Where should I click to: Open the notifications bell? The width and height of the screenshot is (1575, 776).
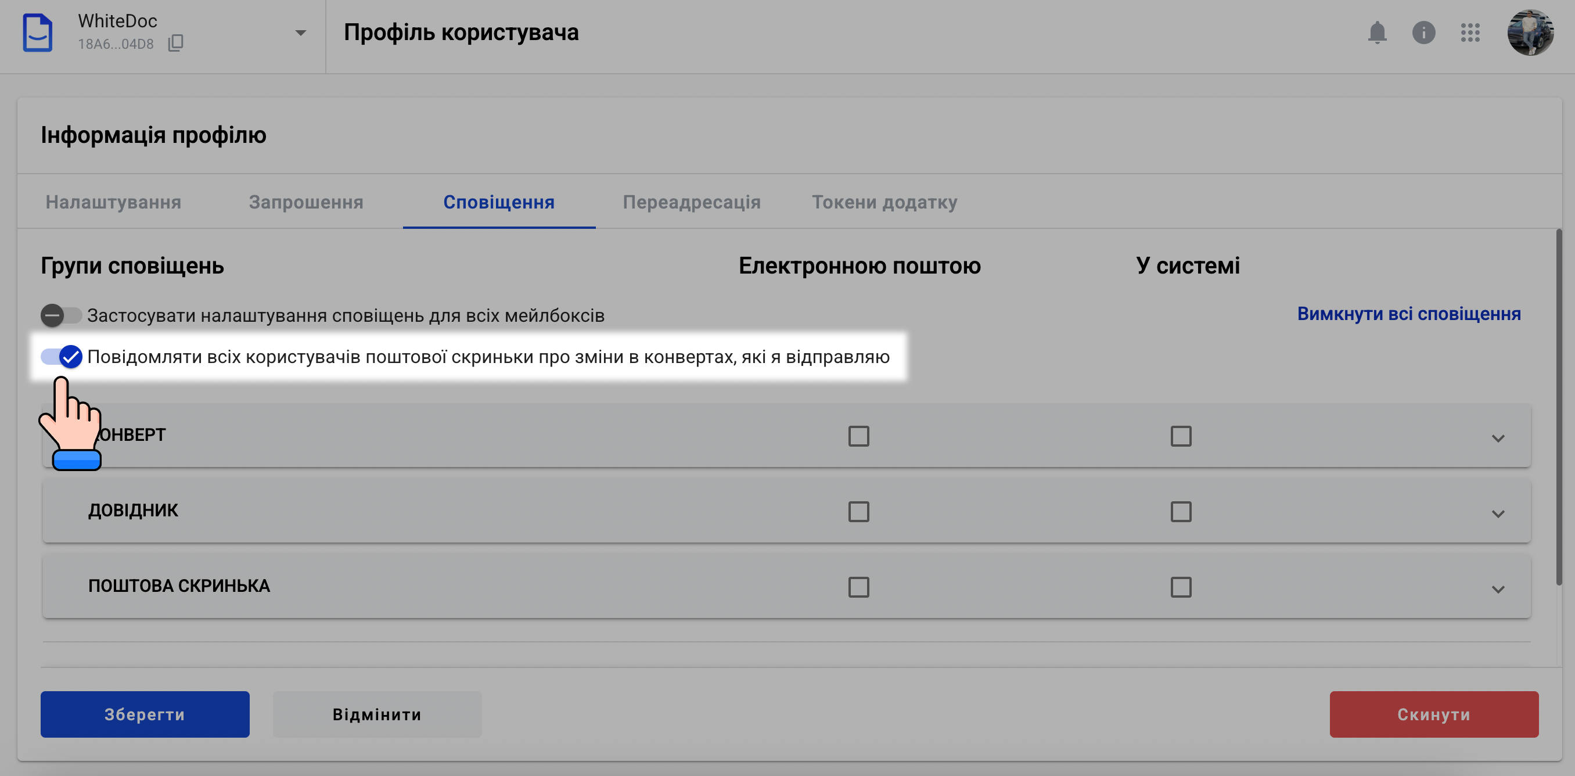click(x=1376, y=33)
